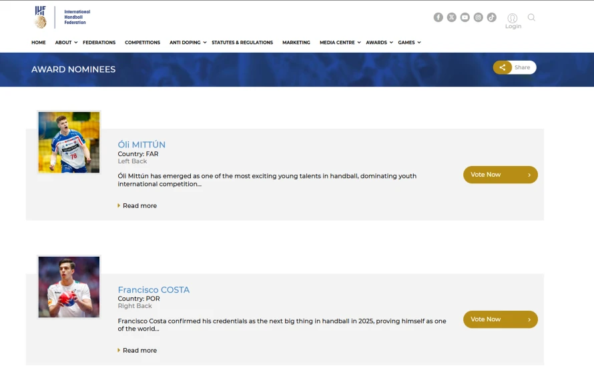Open the Competitions menu item
The height and width of the screenshot is (380, 594).
(142, 43)
